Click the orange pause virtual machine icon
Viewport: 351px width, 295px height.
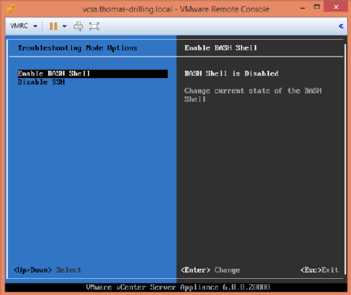(53, 26)
